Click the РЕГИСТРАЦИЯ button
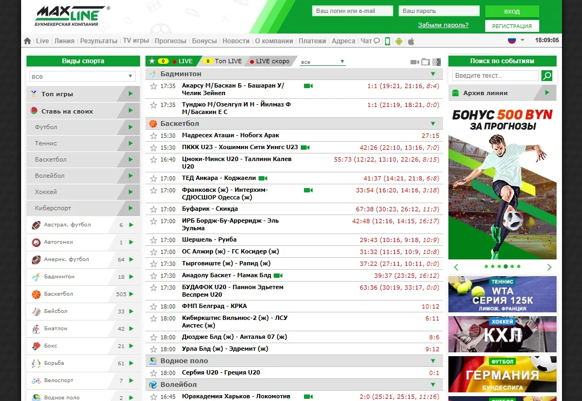 (512, 26)
